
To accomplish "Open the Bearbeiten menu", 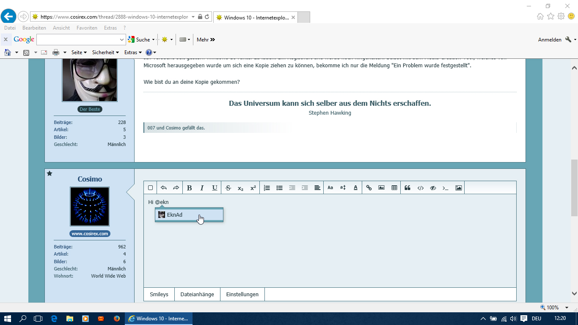I will 34,28.
